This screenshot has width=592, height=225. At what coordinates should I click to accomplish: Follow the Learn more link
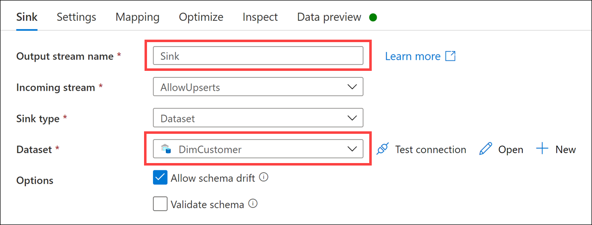[413, 56]
